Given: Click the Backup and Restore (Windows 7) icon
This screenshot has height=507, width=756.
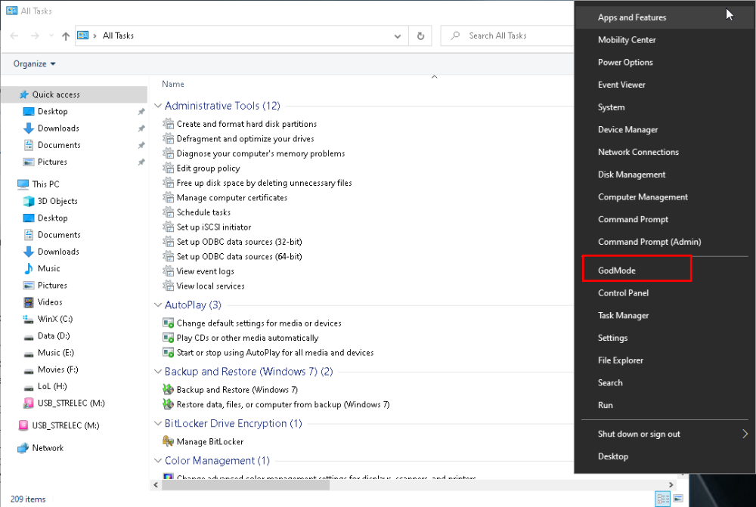Looking at the screenshot, I should (x=169, y=389).
